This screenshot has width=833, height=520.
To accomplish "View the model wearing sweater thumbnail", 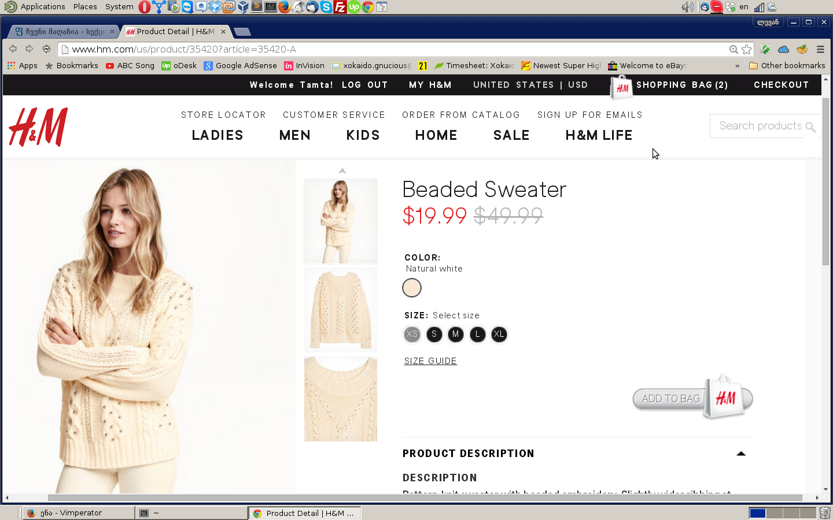I will (341, 221).
